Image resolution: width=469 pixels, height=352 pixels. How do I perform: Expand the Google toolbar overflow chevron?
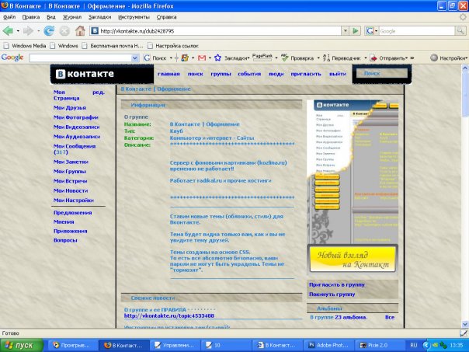click(412, 58)
